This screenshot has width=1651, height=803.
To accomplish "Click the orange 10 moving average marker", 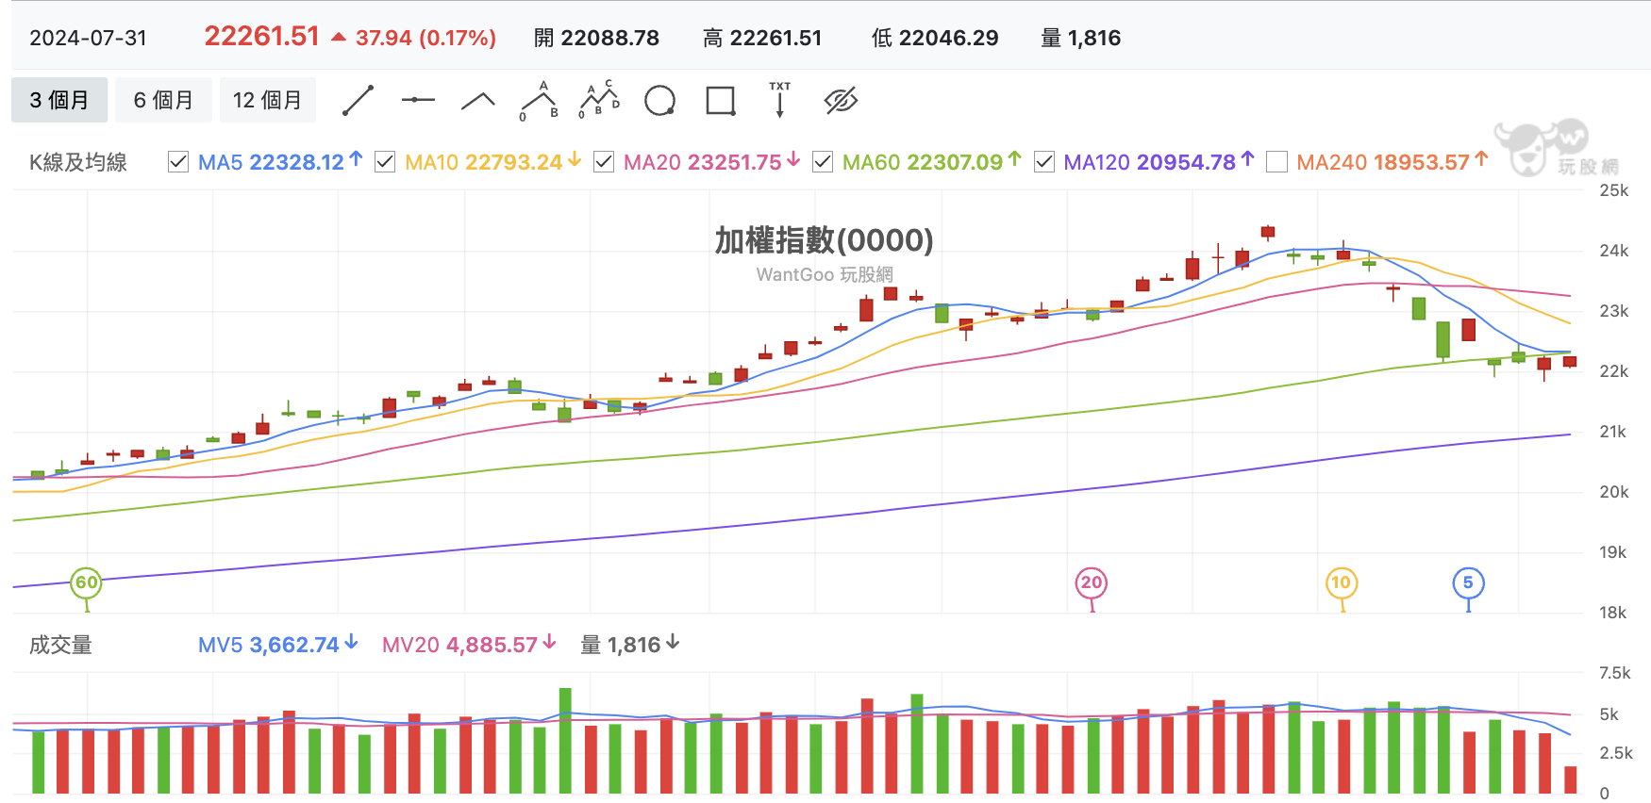I will click(x=1342, y=582).
